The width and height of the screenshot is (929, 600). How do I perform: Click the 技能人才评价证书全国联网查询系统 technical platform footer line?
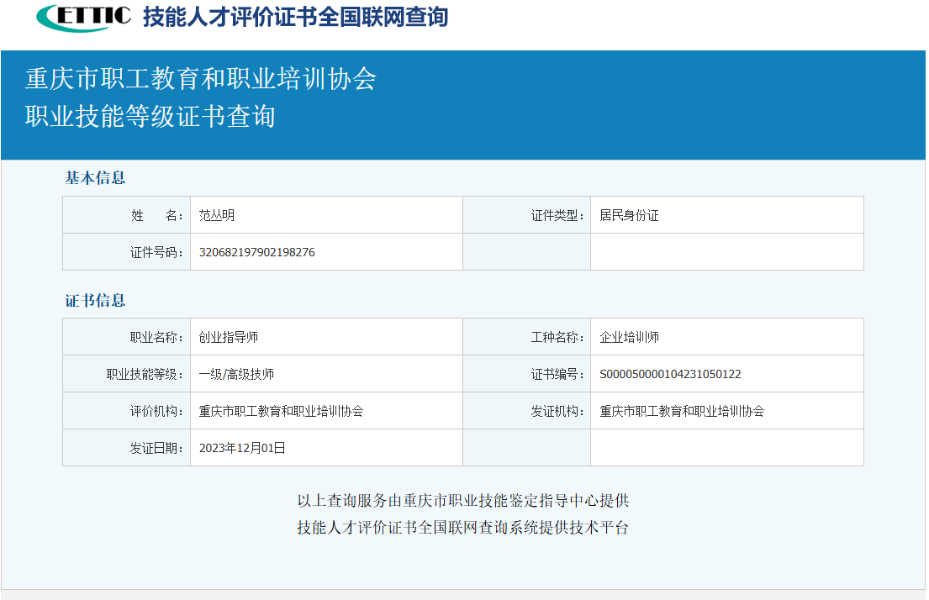coord(463,528)
